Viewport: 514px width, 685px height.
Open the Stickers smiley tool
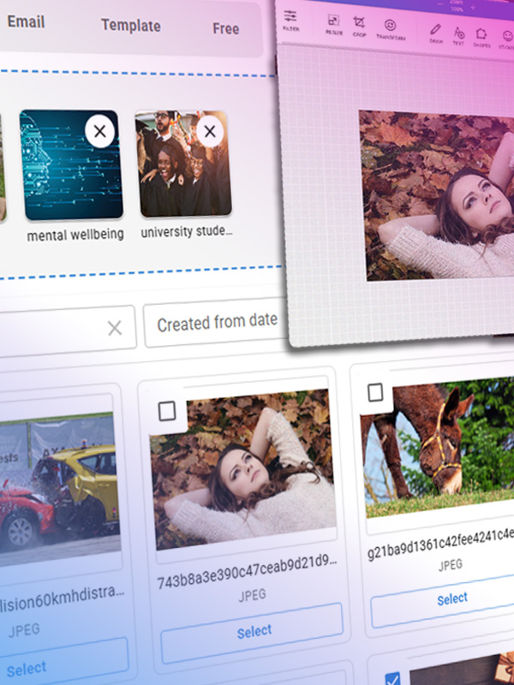(x=507, y=39)
